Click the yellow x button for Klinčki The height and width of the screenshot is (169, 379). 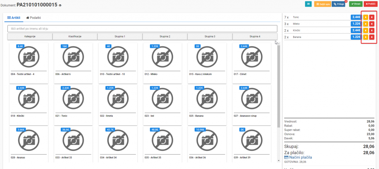click(365, 30)
